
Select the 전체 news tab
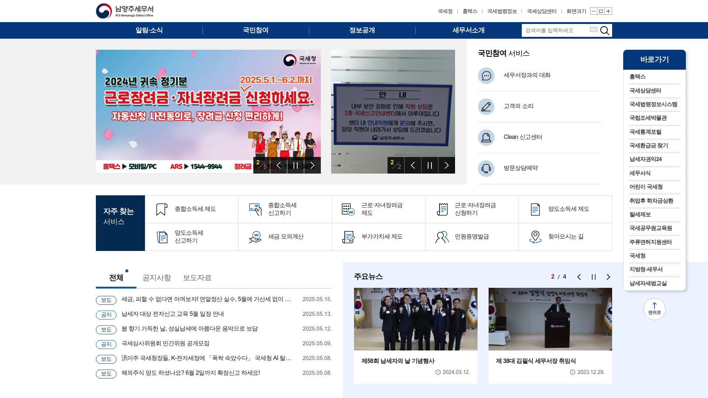point(116,278)
